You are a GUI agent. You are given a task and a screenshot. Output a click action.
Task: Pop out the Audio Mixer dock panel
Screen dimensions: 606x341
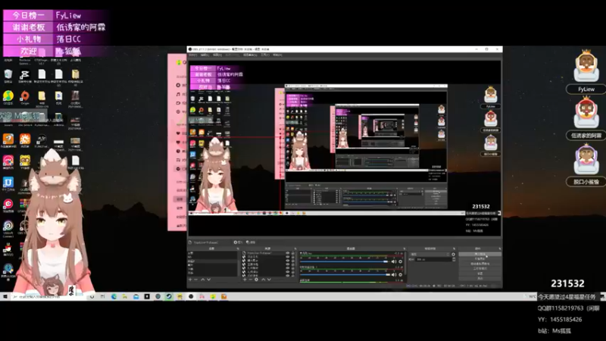(405, 249)
